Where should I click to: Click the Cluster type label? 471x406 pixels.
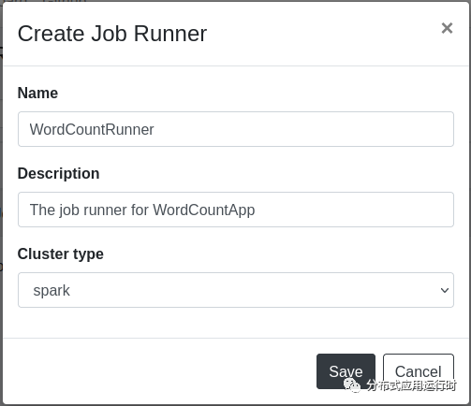tap(61, 254)
